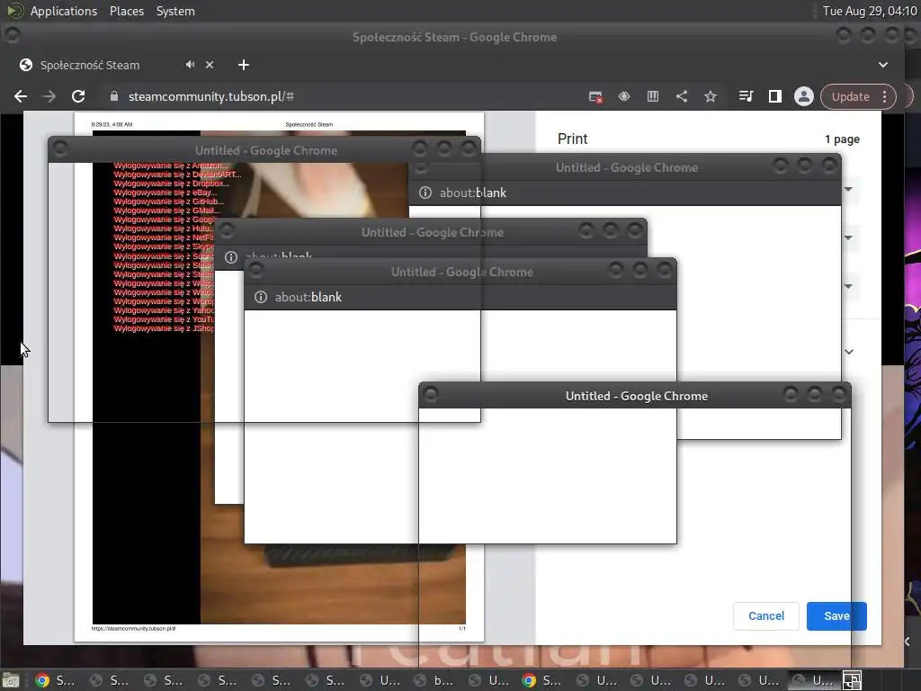Click the three-dot menu beside Update
921x691 pixels.
[885, 96]
